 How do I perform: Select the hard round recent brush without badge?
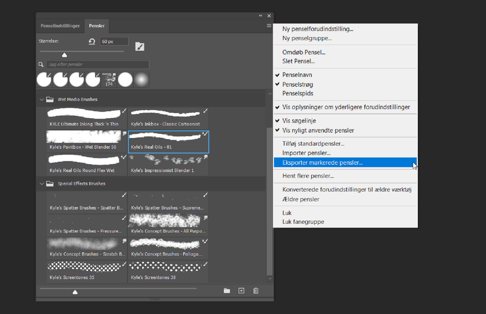[x=125, y=80]
